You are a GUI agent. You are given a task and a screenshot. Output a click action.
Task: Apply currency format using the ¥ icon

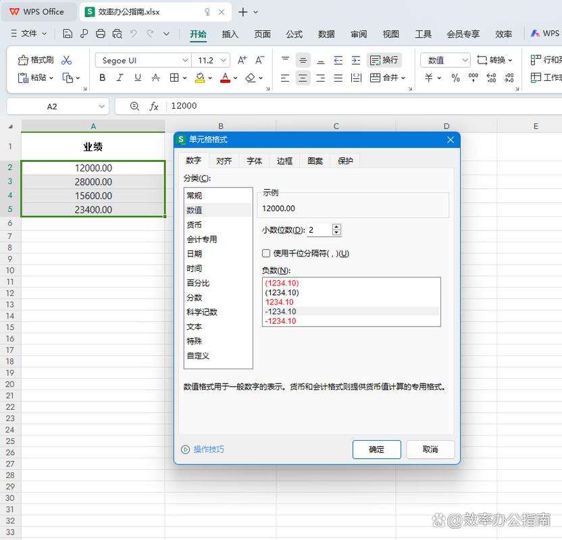[x=428, y=78]
